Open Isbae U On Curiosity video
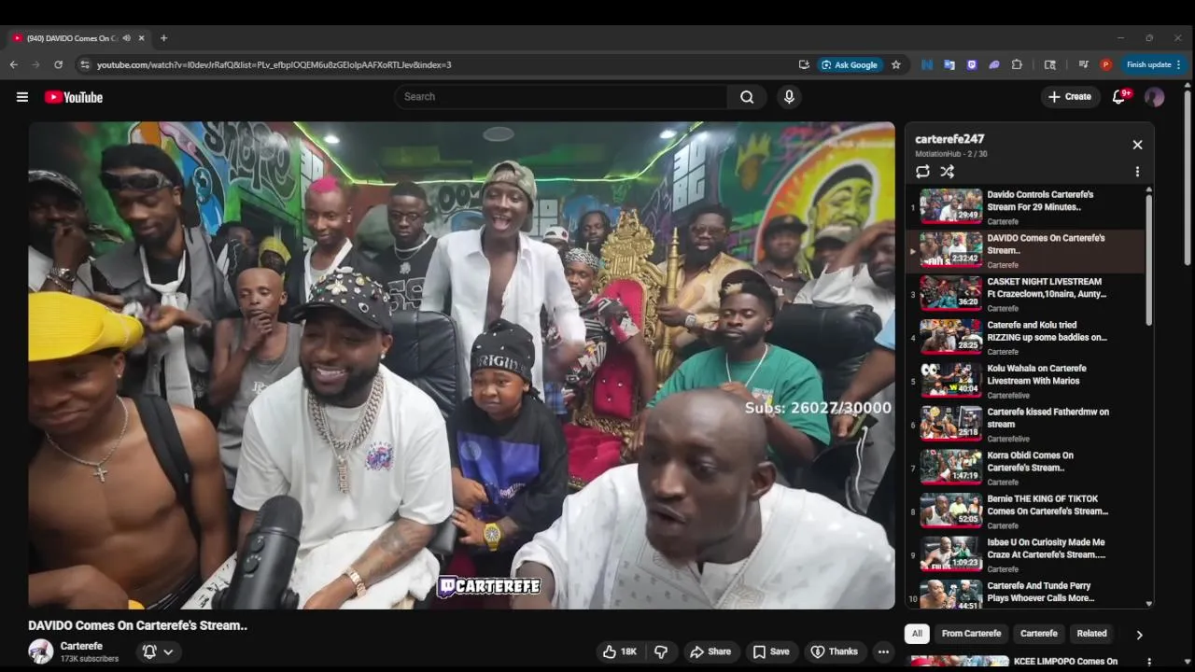The height and width of the screenshot is (672, 1195). (1026, 555)
